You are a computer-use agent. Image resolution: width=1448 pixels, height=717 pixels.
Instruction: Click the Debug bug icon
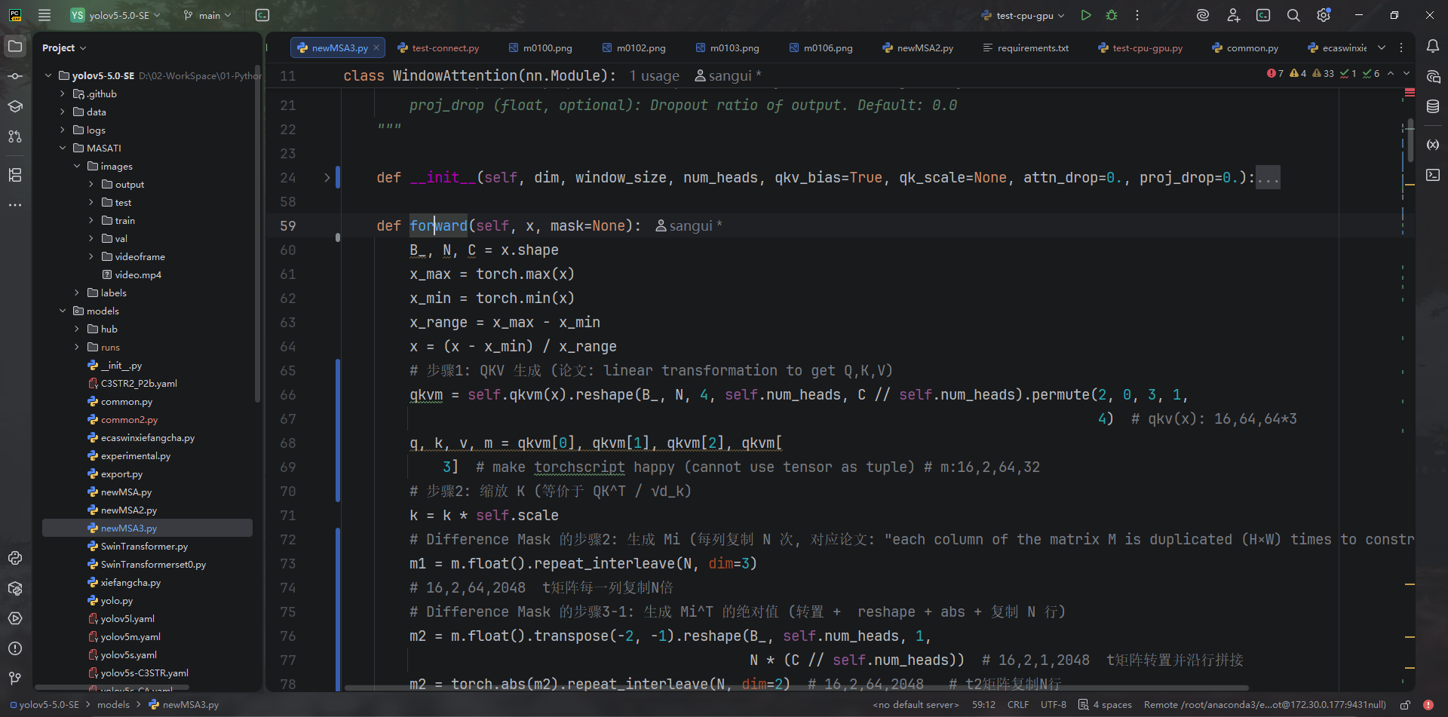pos(1111,15)
